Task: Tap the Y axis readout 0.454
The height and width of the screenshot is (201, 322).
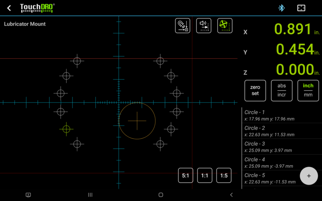Action: (295, 49)
